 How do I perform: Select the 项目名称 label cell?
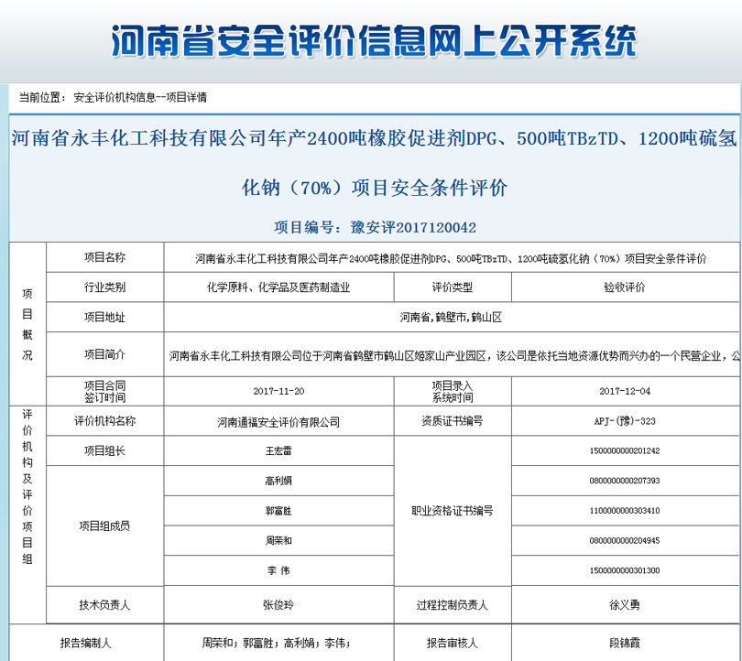coord(105,257)
